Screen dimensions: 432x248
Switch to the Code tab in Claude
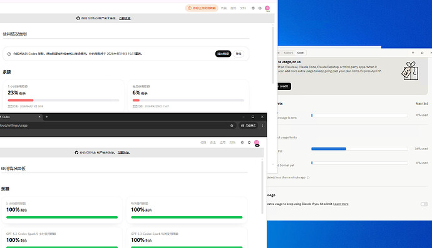click(301, 53)
